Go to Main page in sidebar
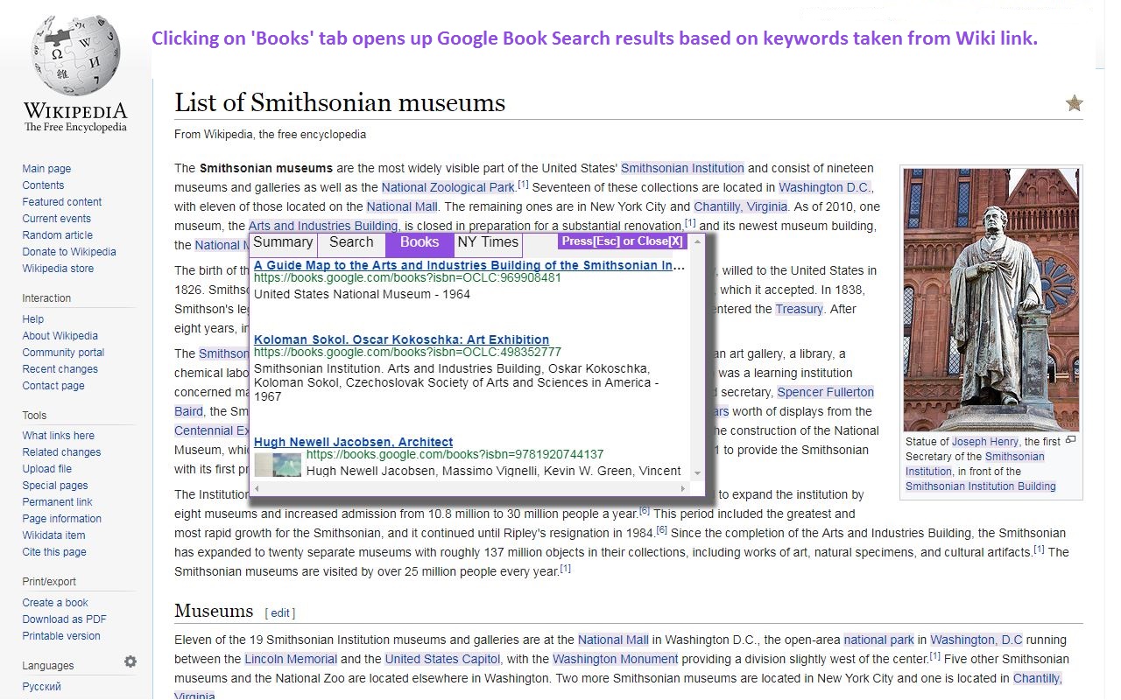The image size is (1121, 700). click(x=46, y=169)
